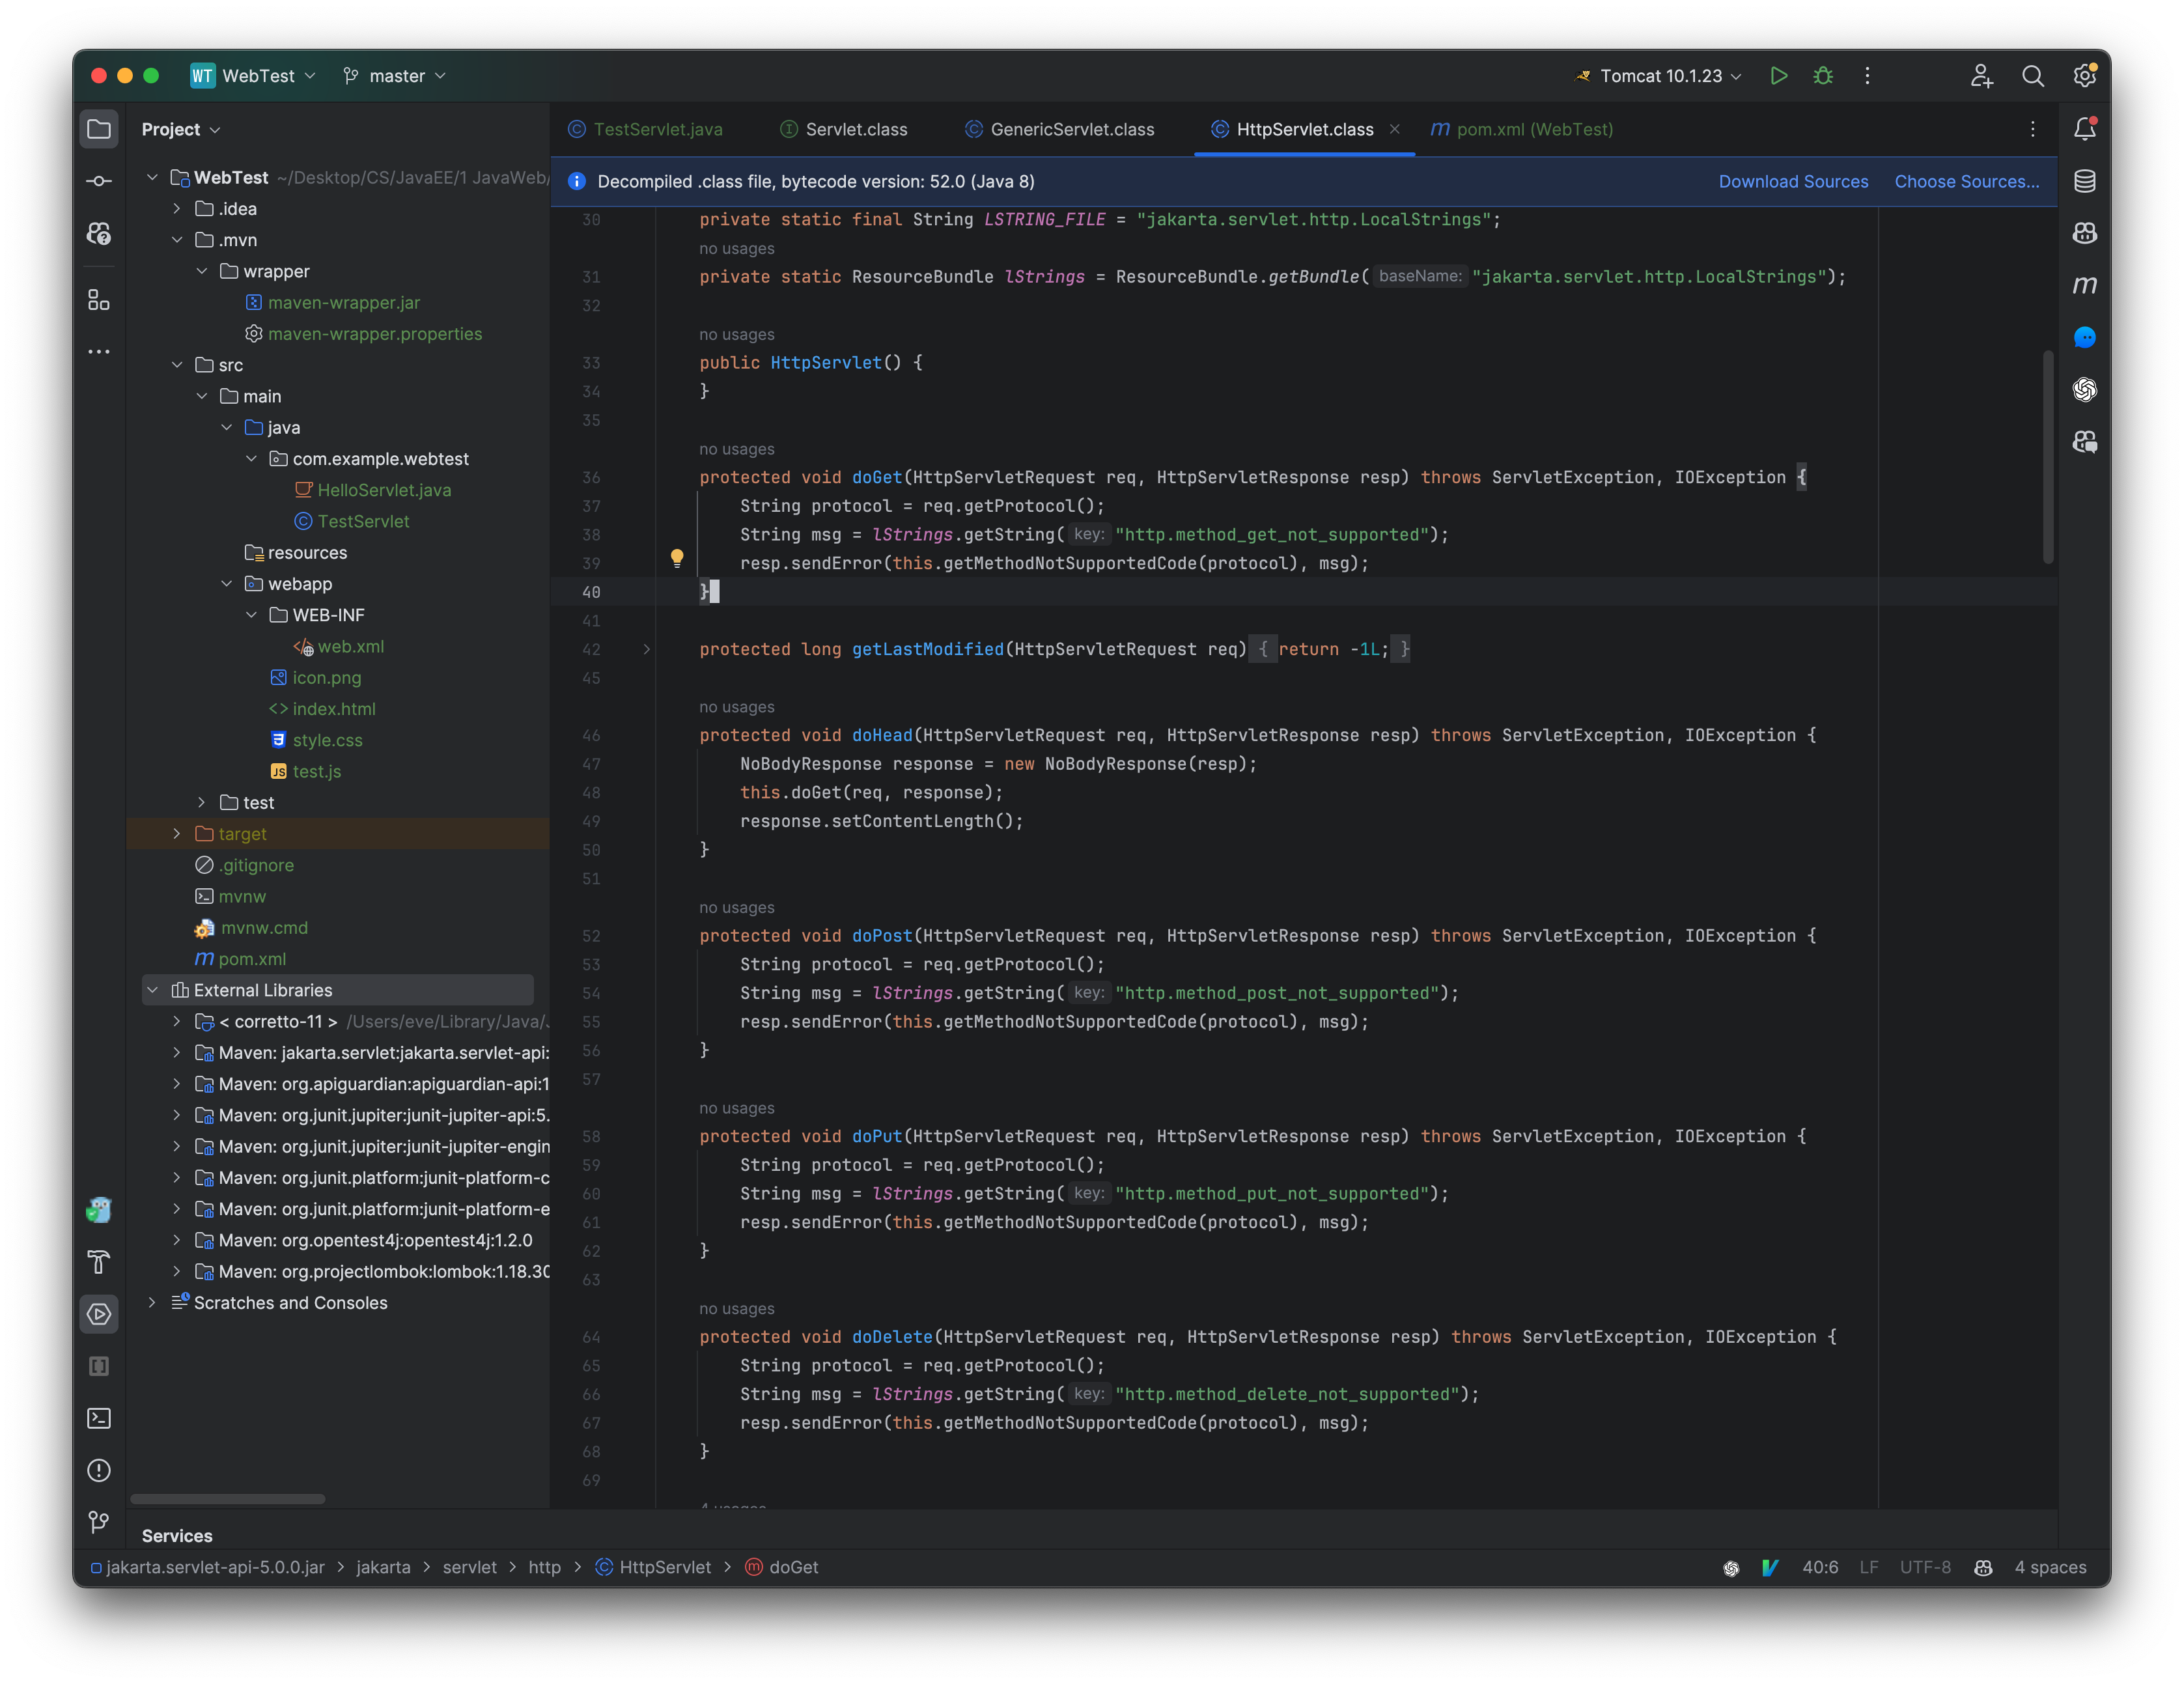Switch to TestServlet.java tab
The height and width of the screenshot is (1684, 2184).
pos(645,129)
